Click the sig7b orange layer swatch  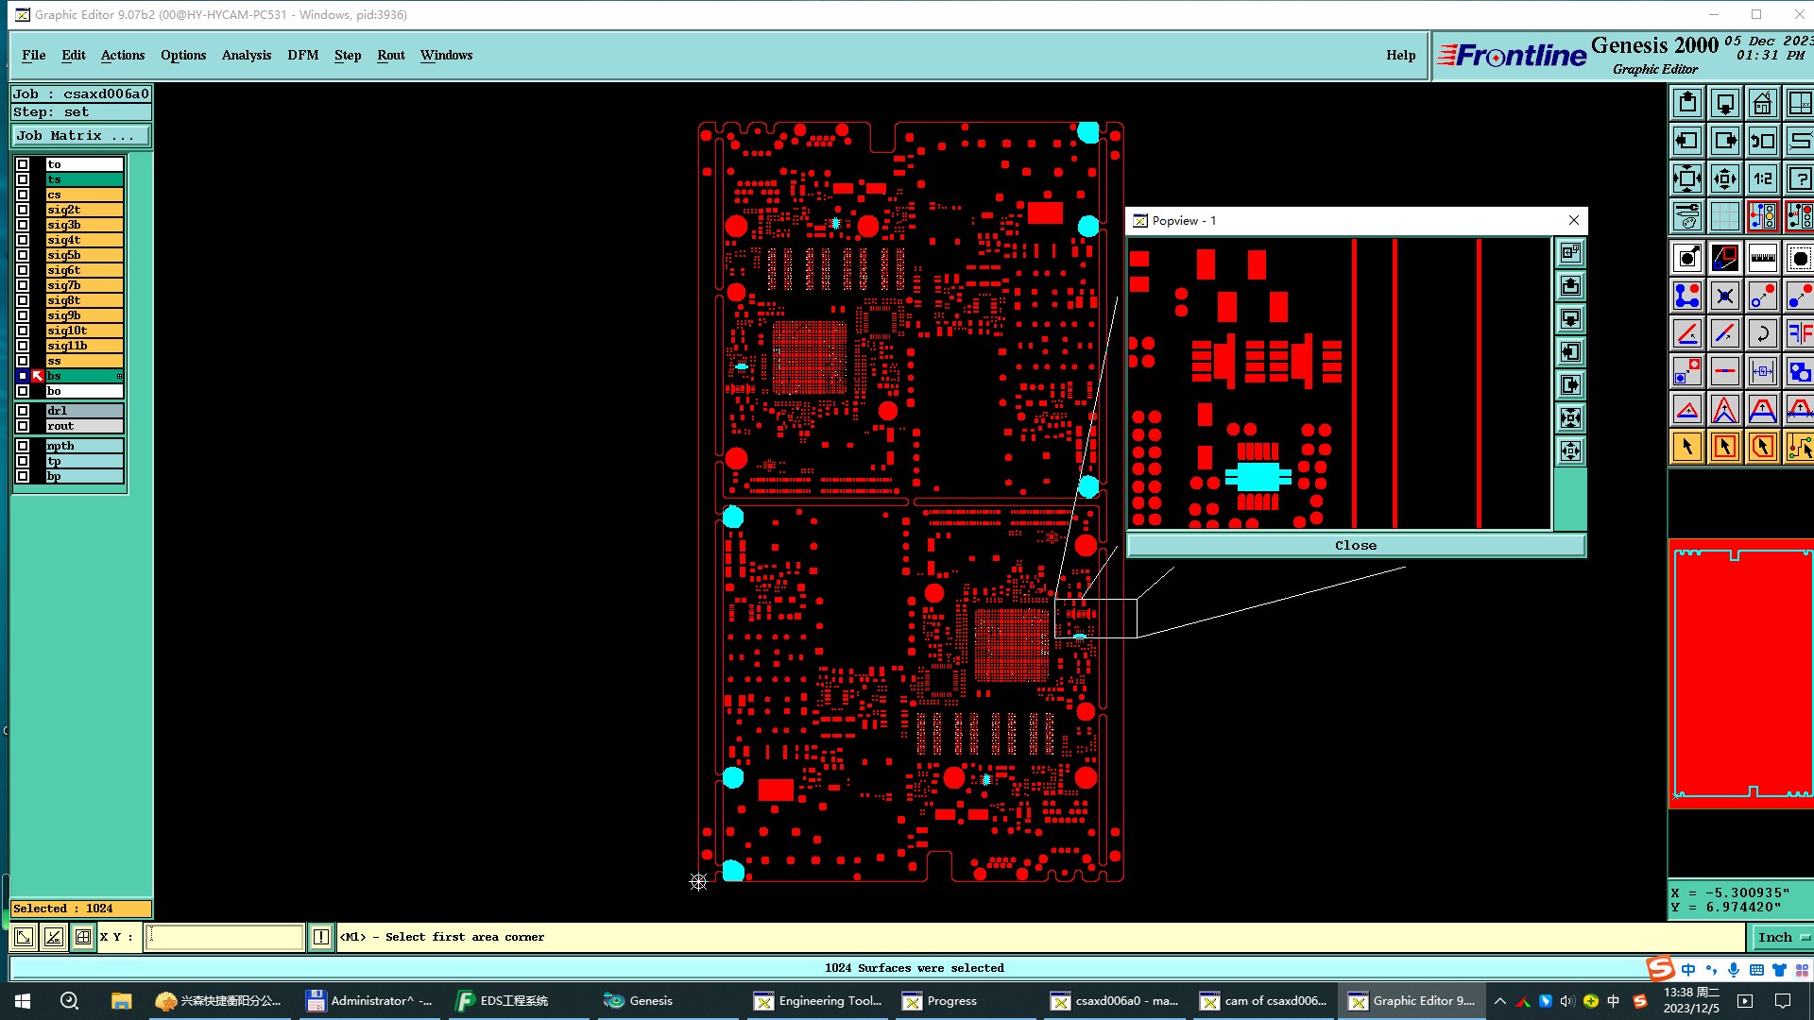(x=84, y=285)
